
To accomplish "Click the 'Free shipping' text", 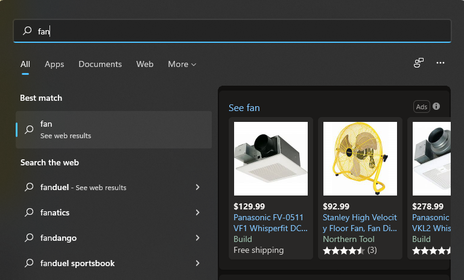I will [258, 250].
